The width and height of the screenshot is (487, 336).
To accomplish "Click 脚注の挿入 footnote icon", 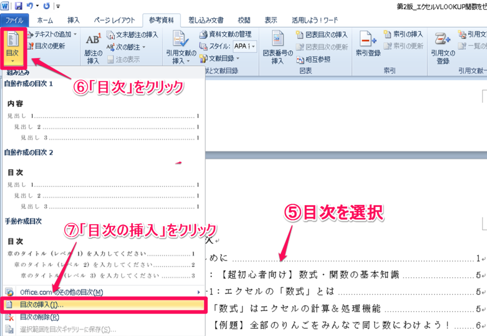I will (x=93, y=48).
